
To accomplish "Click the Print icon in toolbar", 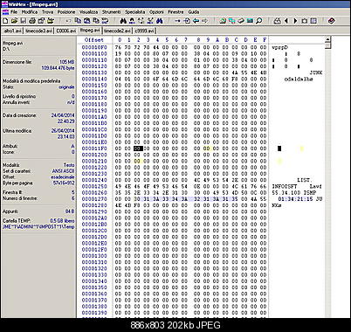I will 32,21.
